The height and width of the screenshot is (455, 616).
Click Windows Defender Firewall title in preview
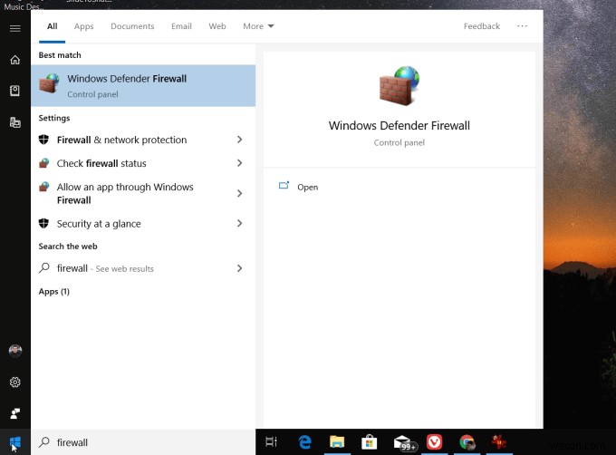pyautogui.click(x=399, y=126)
